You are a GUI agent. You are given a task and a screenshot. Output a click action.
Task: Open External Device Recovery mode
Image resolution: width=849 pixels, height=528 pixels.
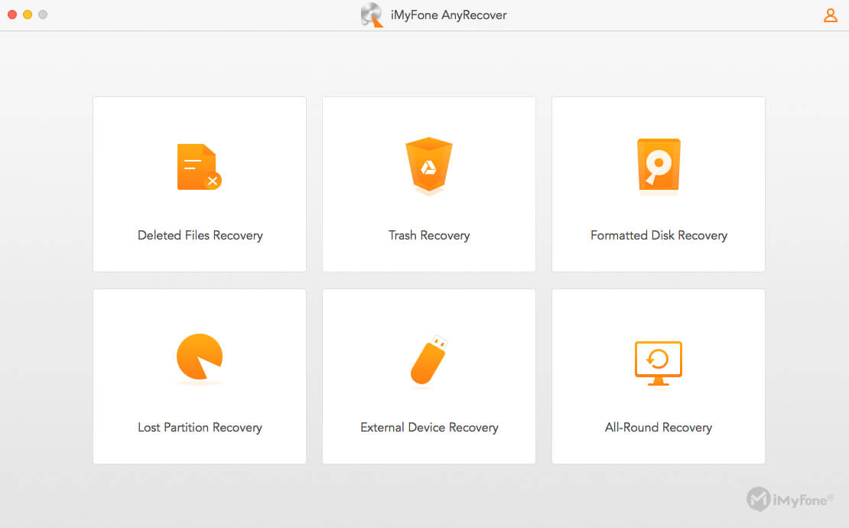click(x=428, y=376)
